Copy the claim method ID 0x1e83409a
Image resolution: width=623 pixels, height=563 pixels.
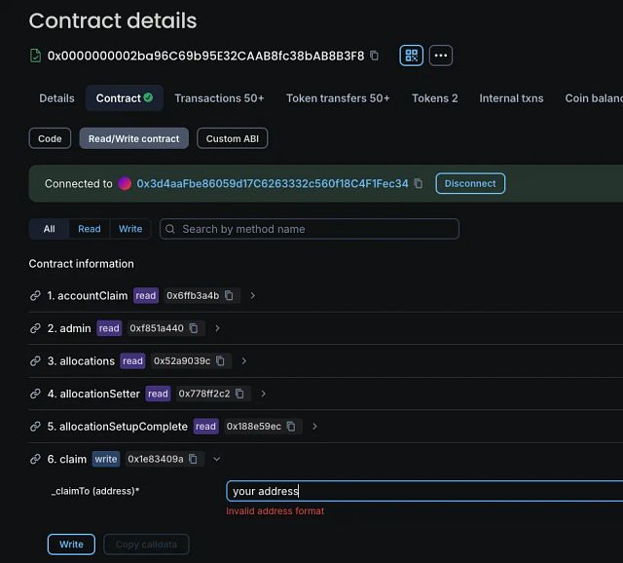pos(194,459)
